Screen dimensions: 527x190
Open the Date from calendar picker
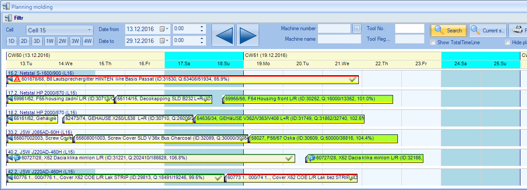point(164,29)
